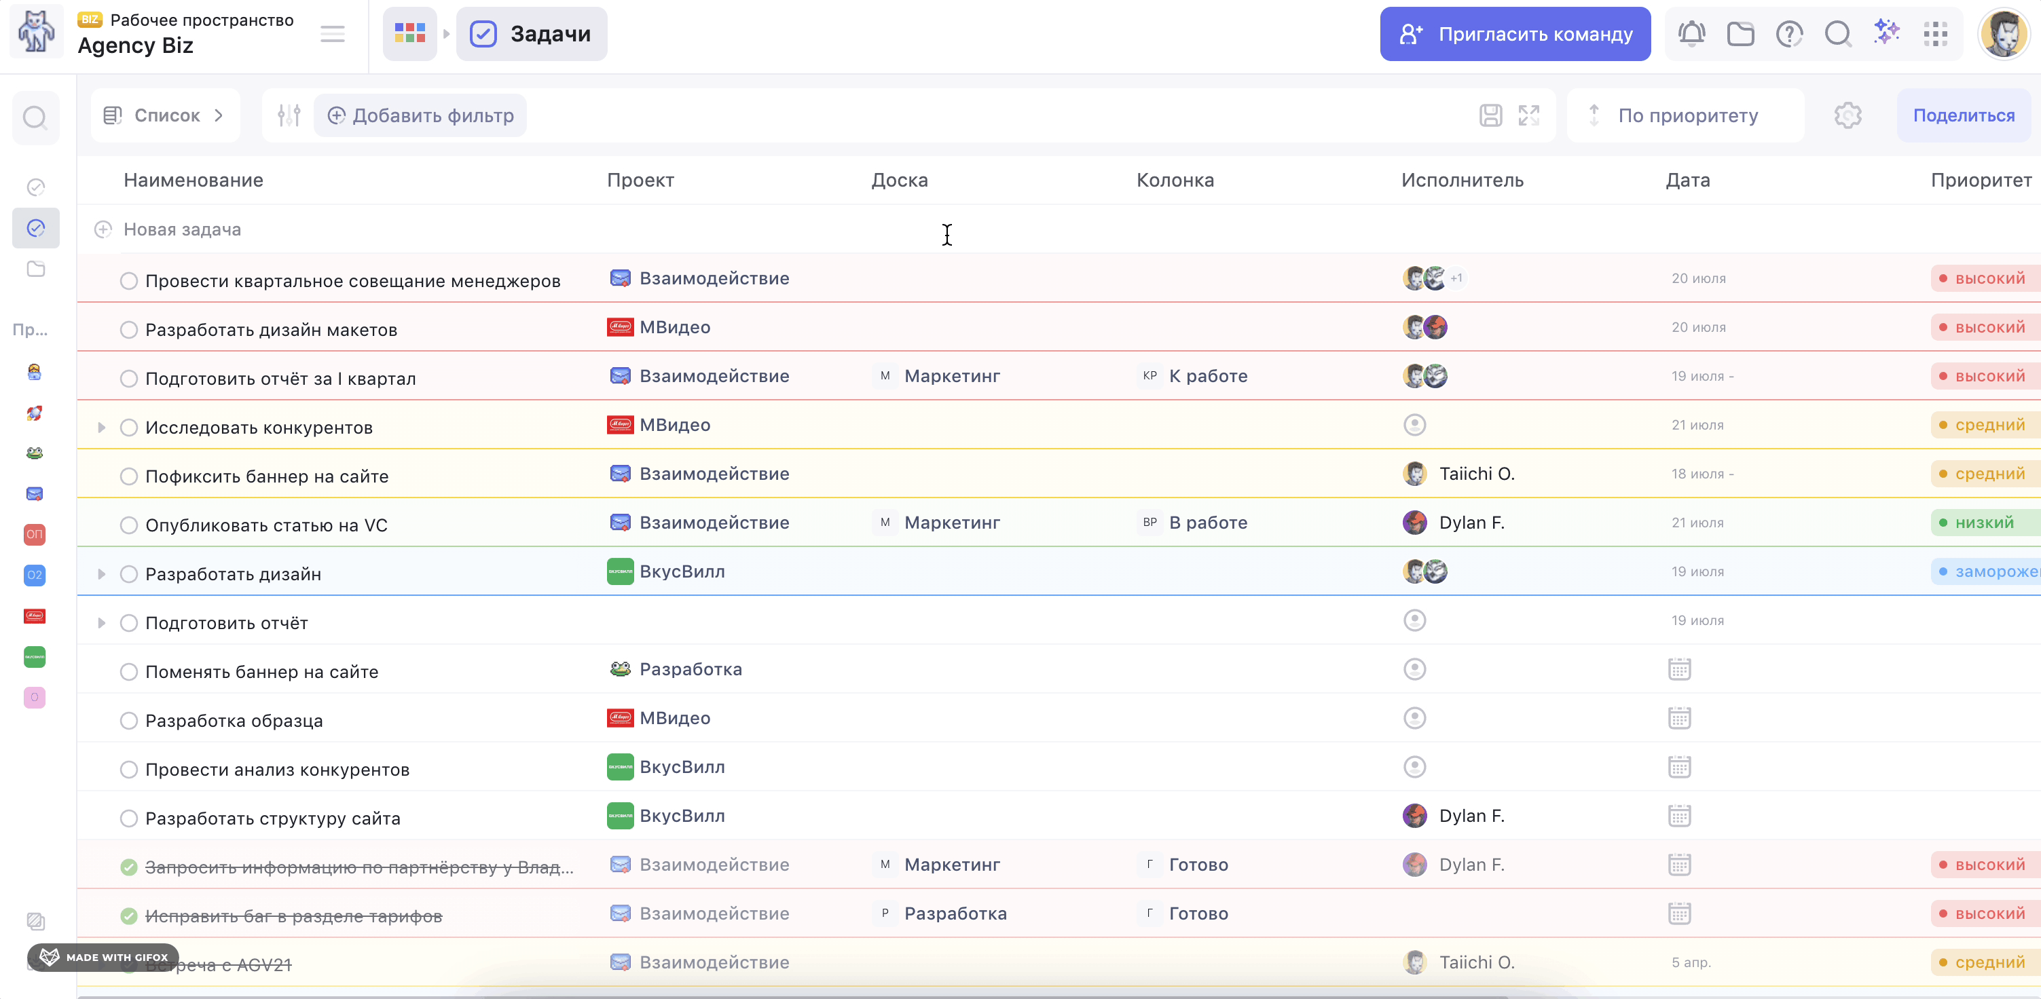
Task: Click the save view floppy disk icon
Action: point(1490,115)
